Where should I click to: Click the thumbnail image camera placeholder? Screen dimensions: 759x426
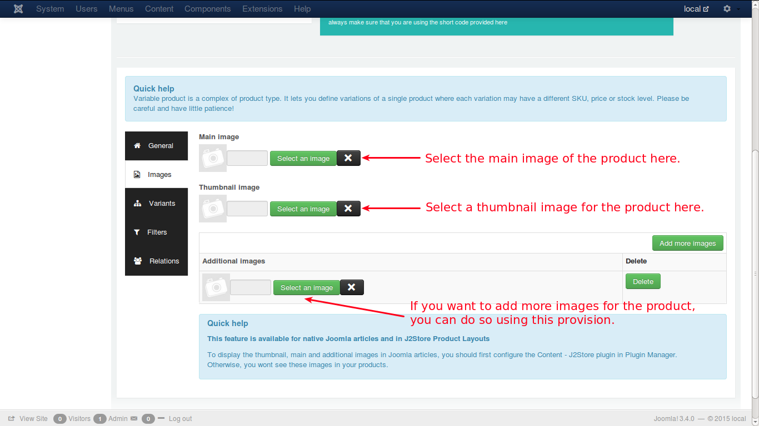tap(213, 209)
